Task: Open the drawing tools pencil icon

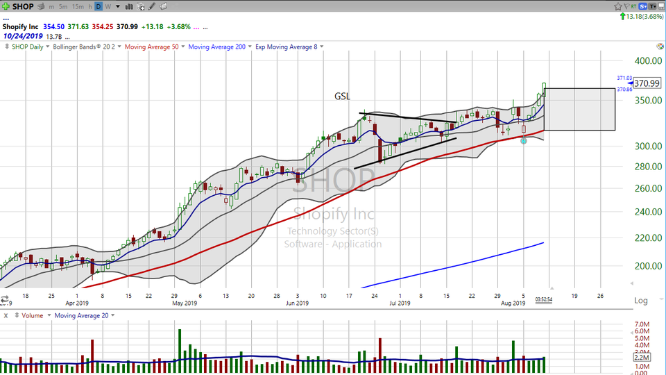Action: click(x=151, y=6)
